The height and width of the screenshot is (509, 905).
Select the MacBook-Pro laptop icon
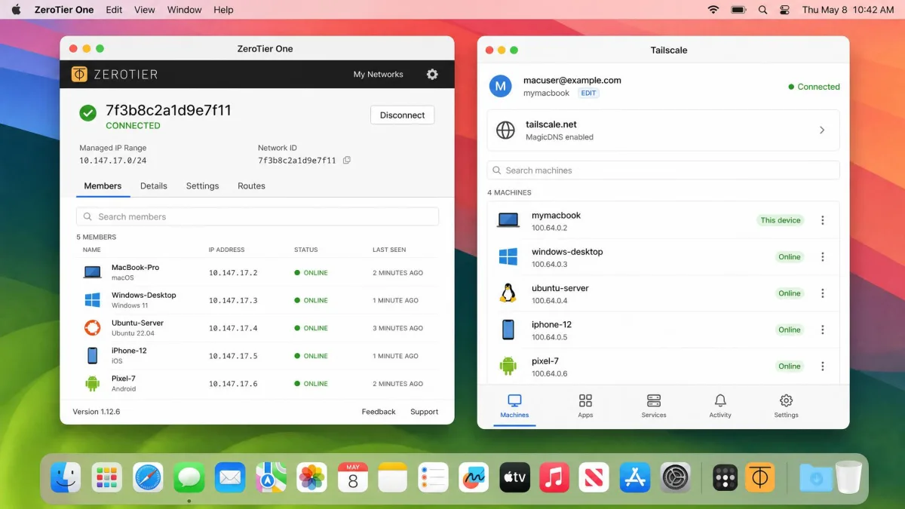tap(93, 272)
